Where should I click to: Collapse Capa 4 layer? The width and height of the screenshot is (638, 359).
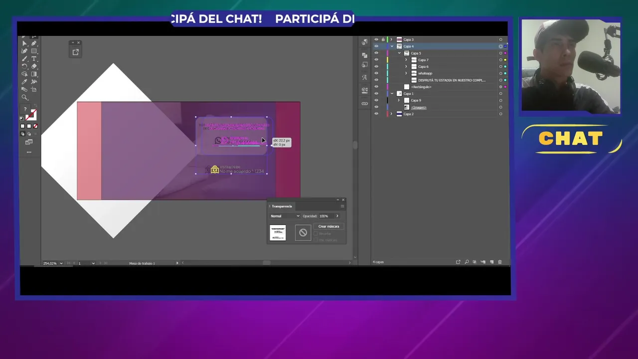pos(392,46)
